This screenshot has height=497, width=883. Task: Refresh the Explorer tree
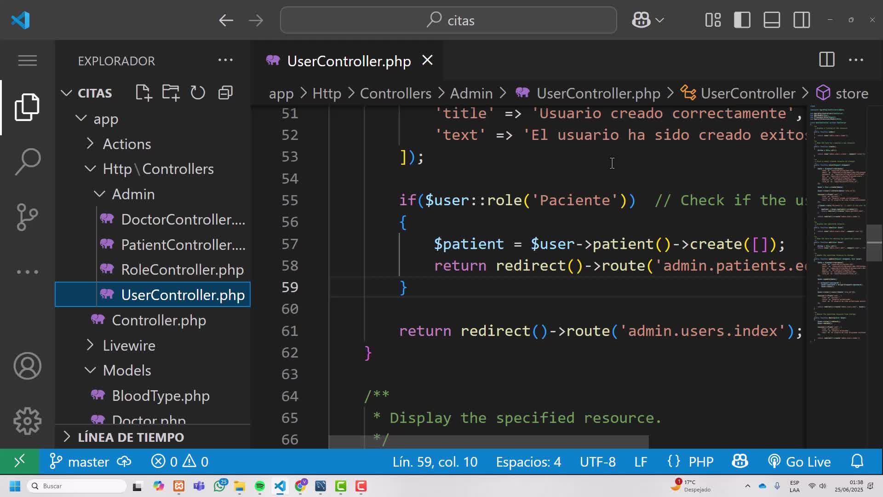[198, 93]
